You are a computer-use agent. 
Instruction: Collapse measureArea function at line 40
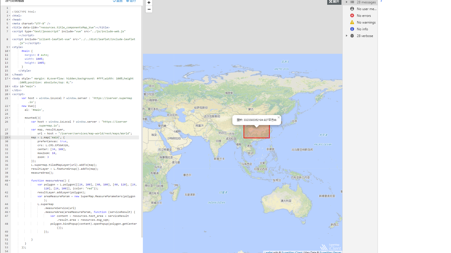tap(10, 181)
